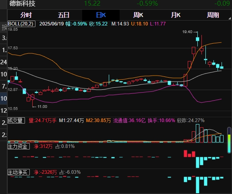Click the 主动净买 active net buy button
The width and height of the screenshot is (232, 194).
coord(19,172)
